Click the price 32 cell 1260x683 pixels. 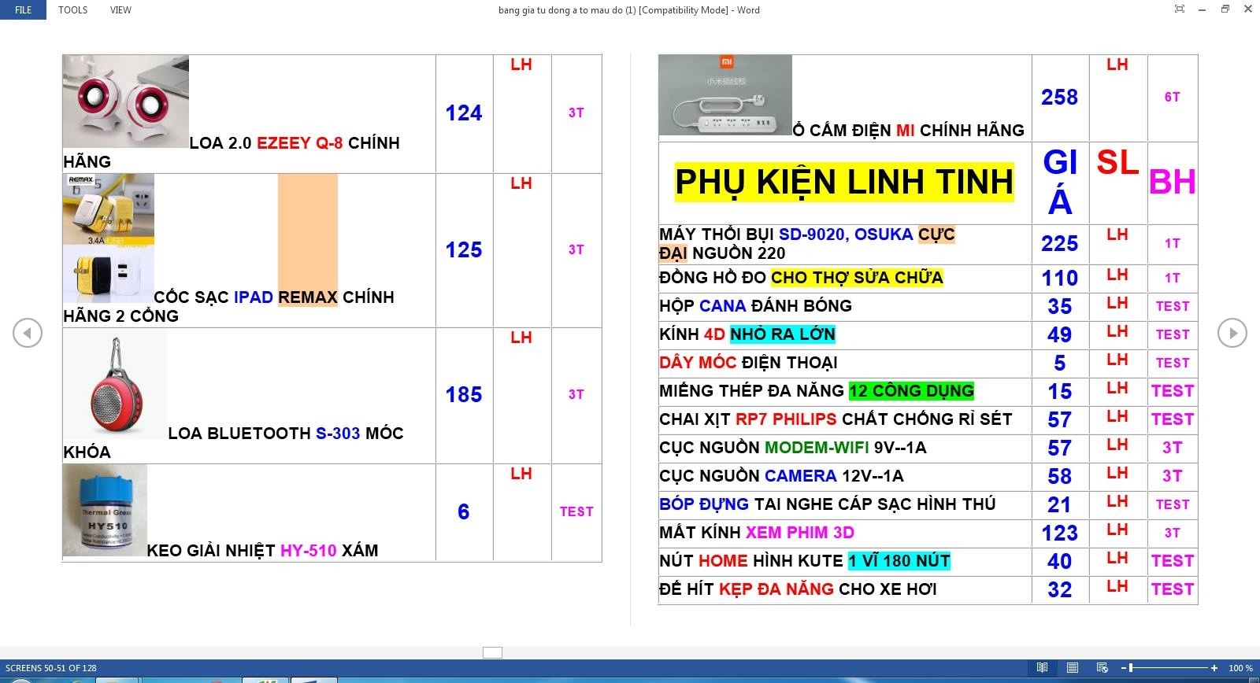coord(1060,590)
